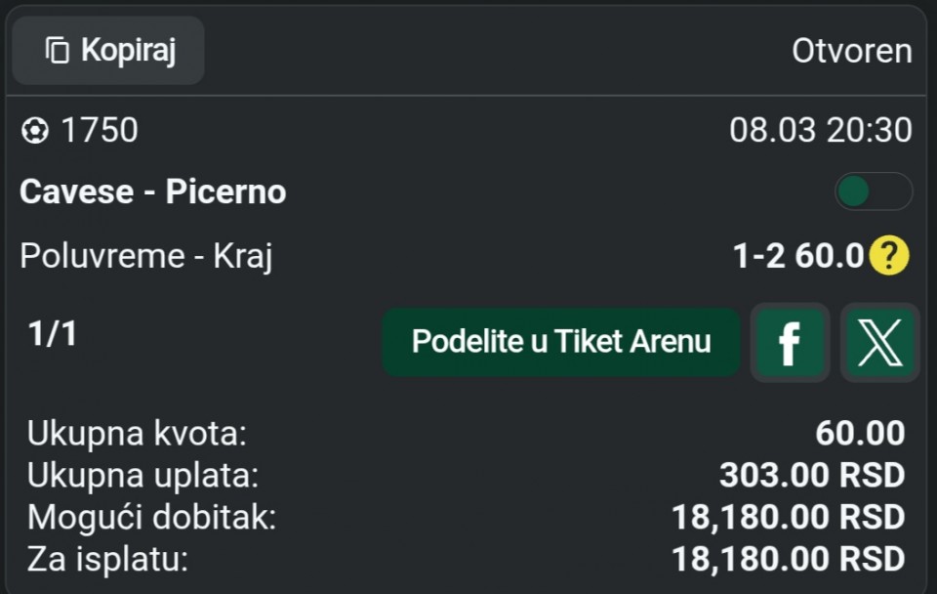Click the event code 1750

(x=100, y=131)
